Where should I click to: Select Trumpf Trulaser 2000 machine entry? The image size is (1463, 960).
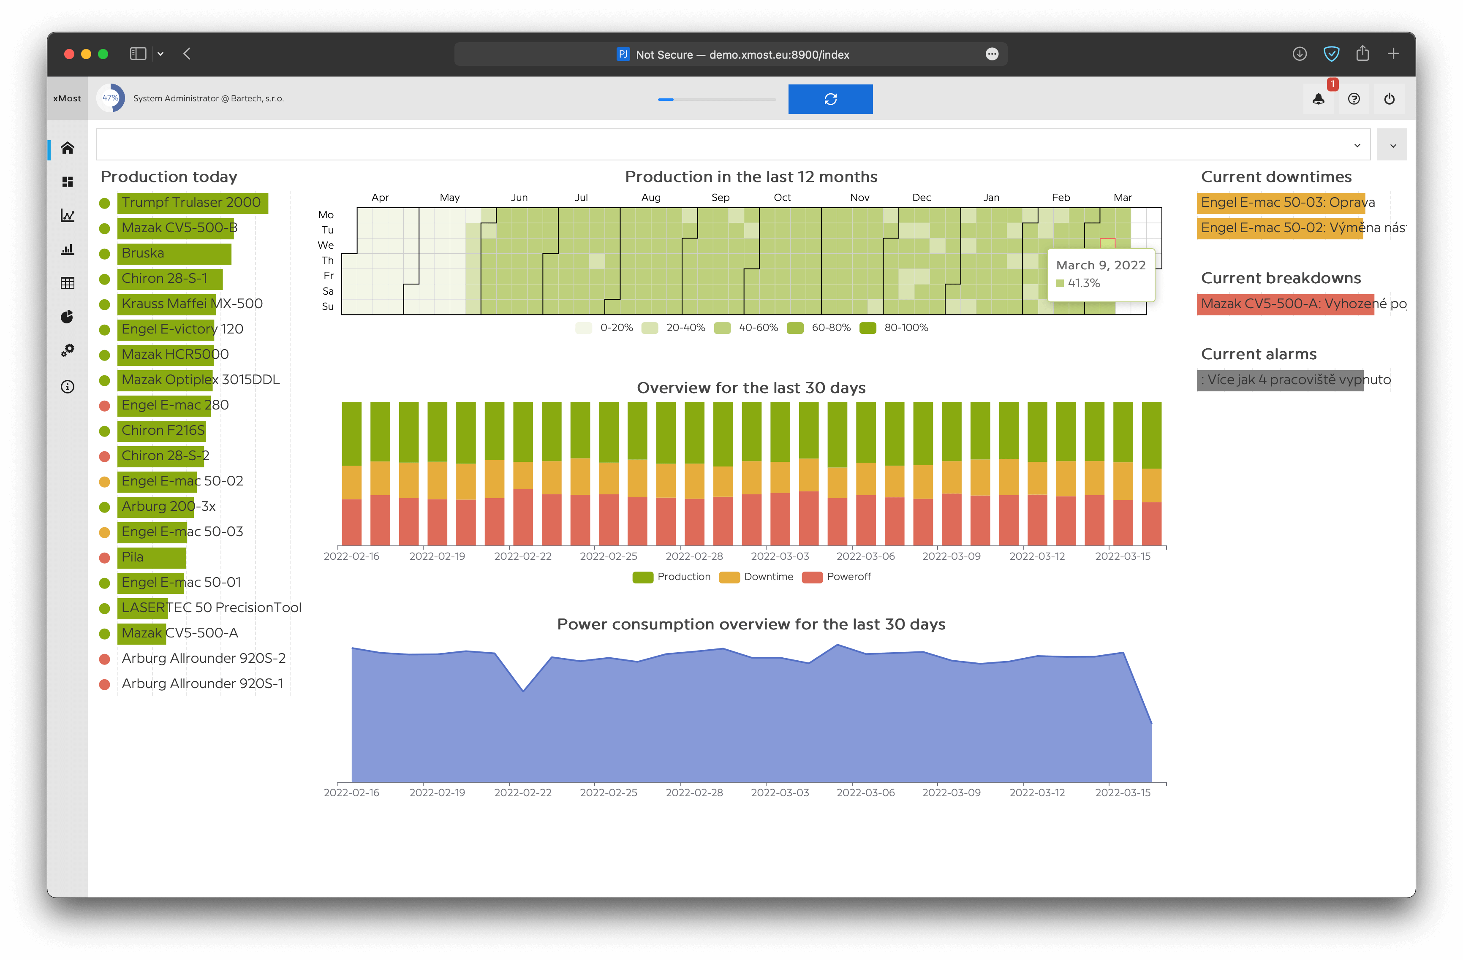coord(191,203)
